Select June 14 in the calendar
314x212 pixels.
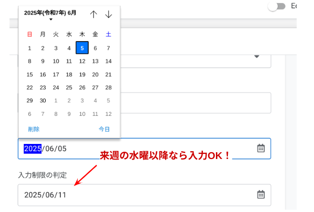click(108, 61)
